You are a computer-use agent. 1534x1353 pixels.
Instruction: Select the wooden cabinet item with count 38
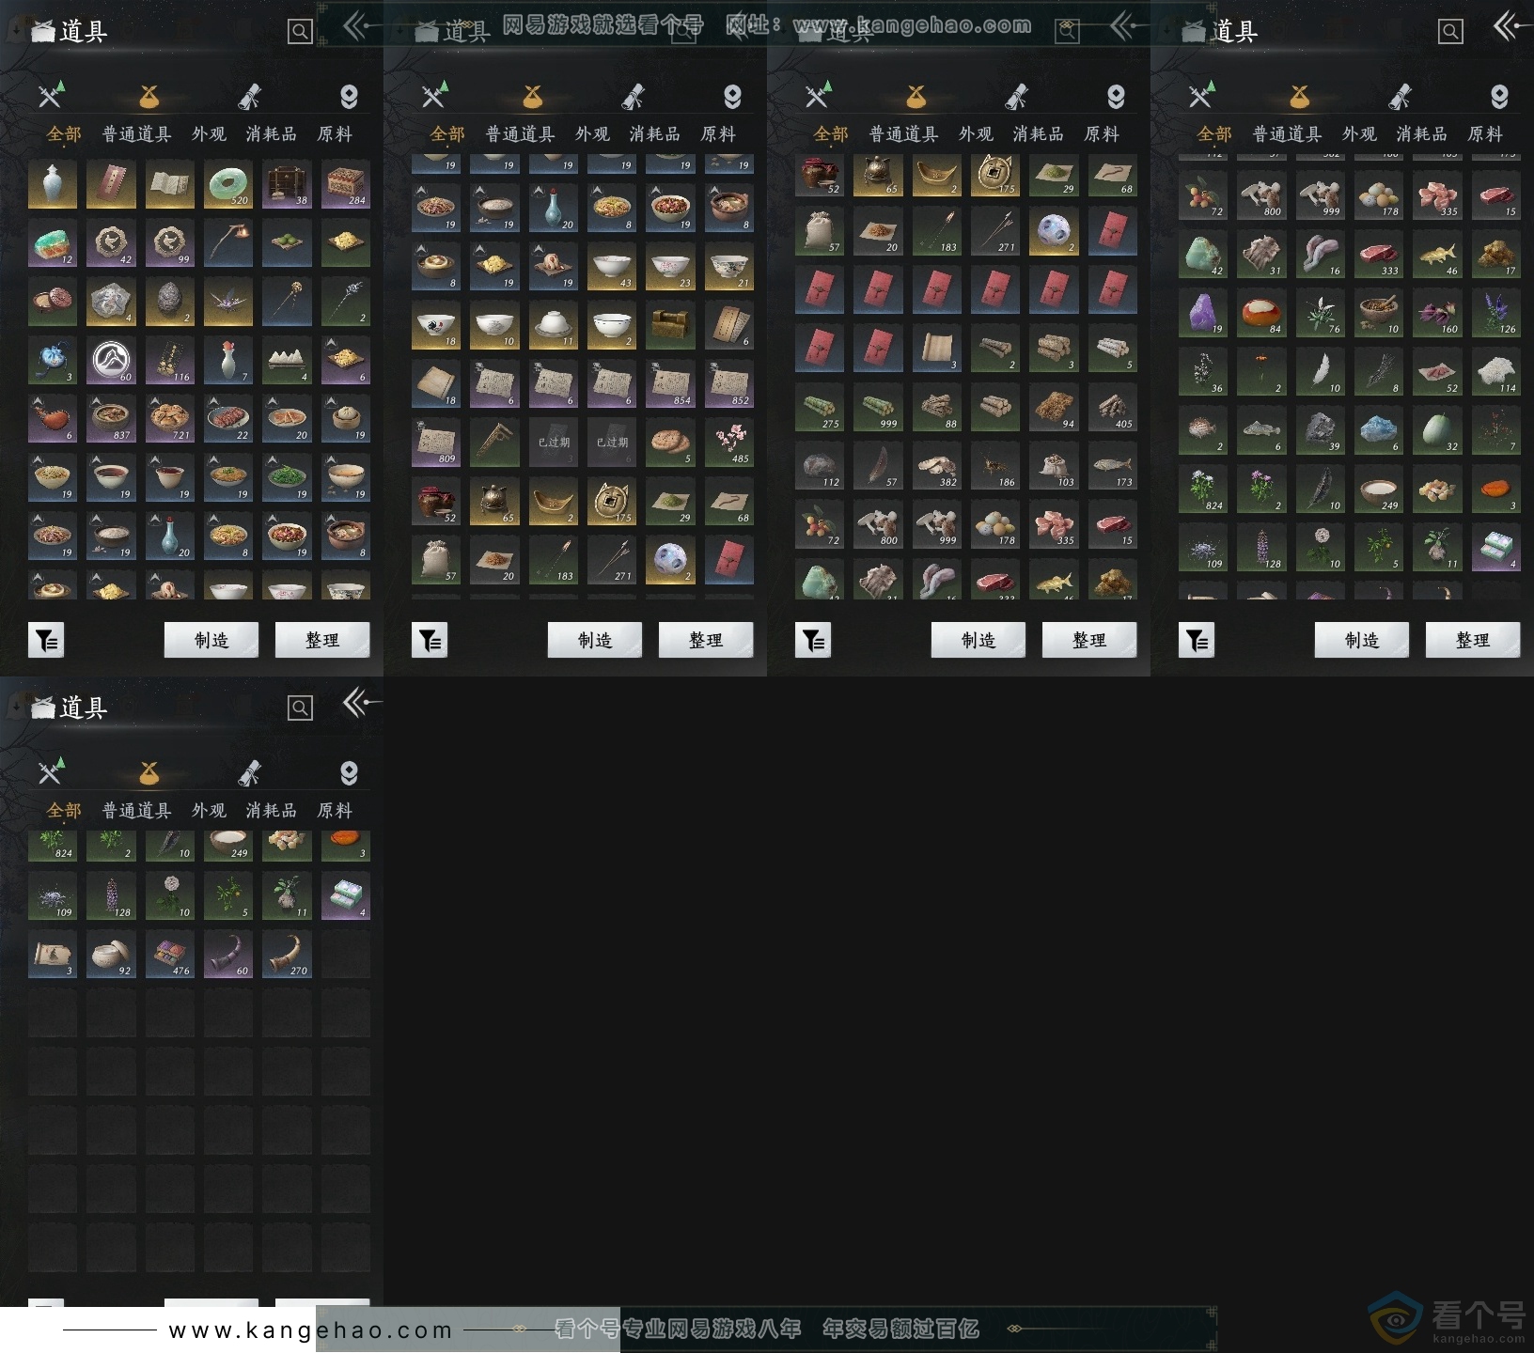(287, 184)
